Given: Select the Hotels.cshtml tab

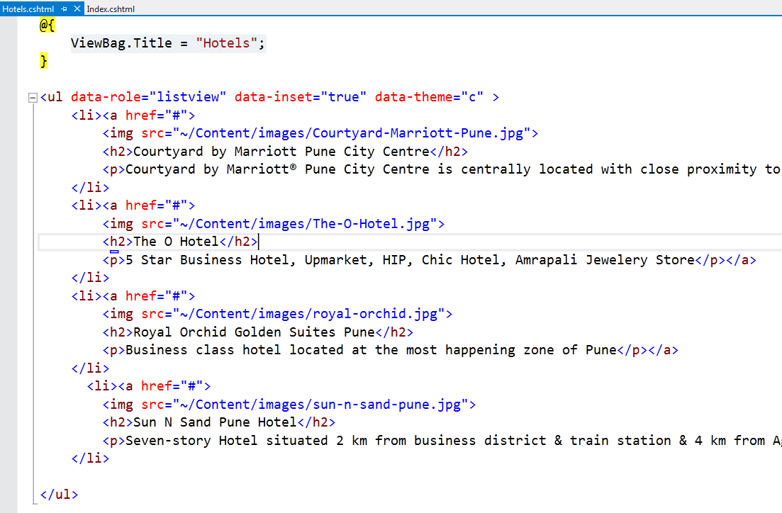Looking at the screenshot, I should (x=28, y=9).
